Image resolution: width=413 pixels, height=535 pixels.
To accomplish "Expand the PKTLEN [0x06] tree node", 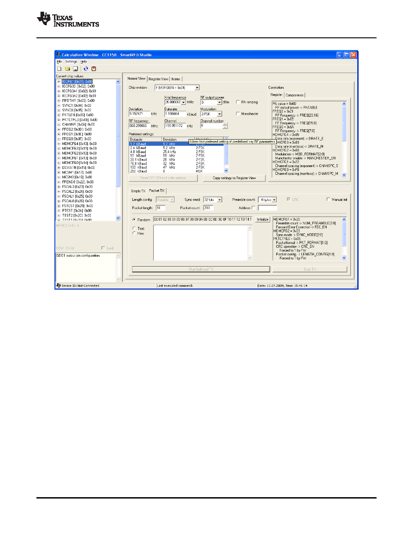I will 59,115.
